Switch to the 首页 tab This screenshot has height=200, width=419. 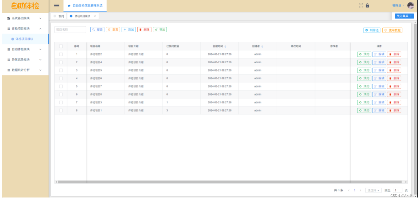click(59, 16)
